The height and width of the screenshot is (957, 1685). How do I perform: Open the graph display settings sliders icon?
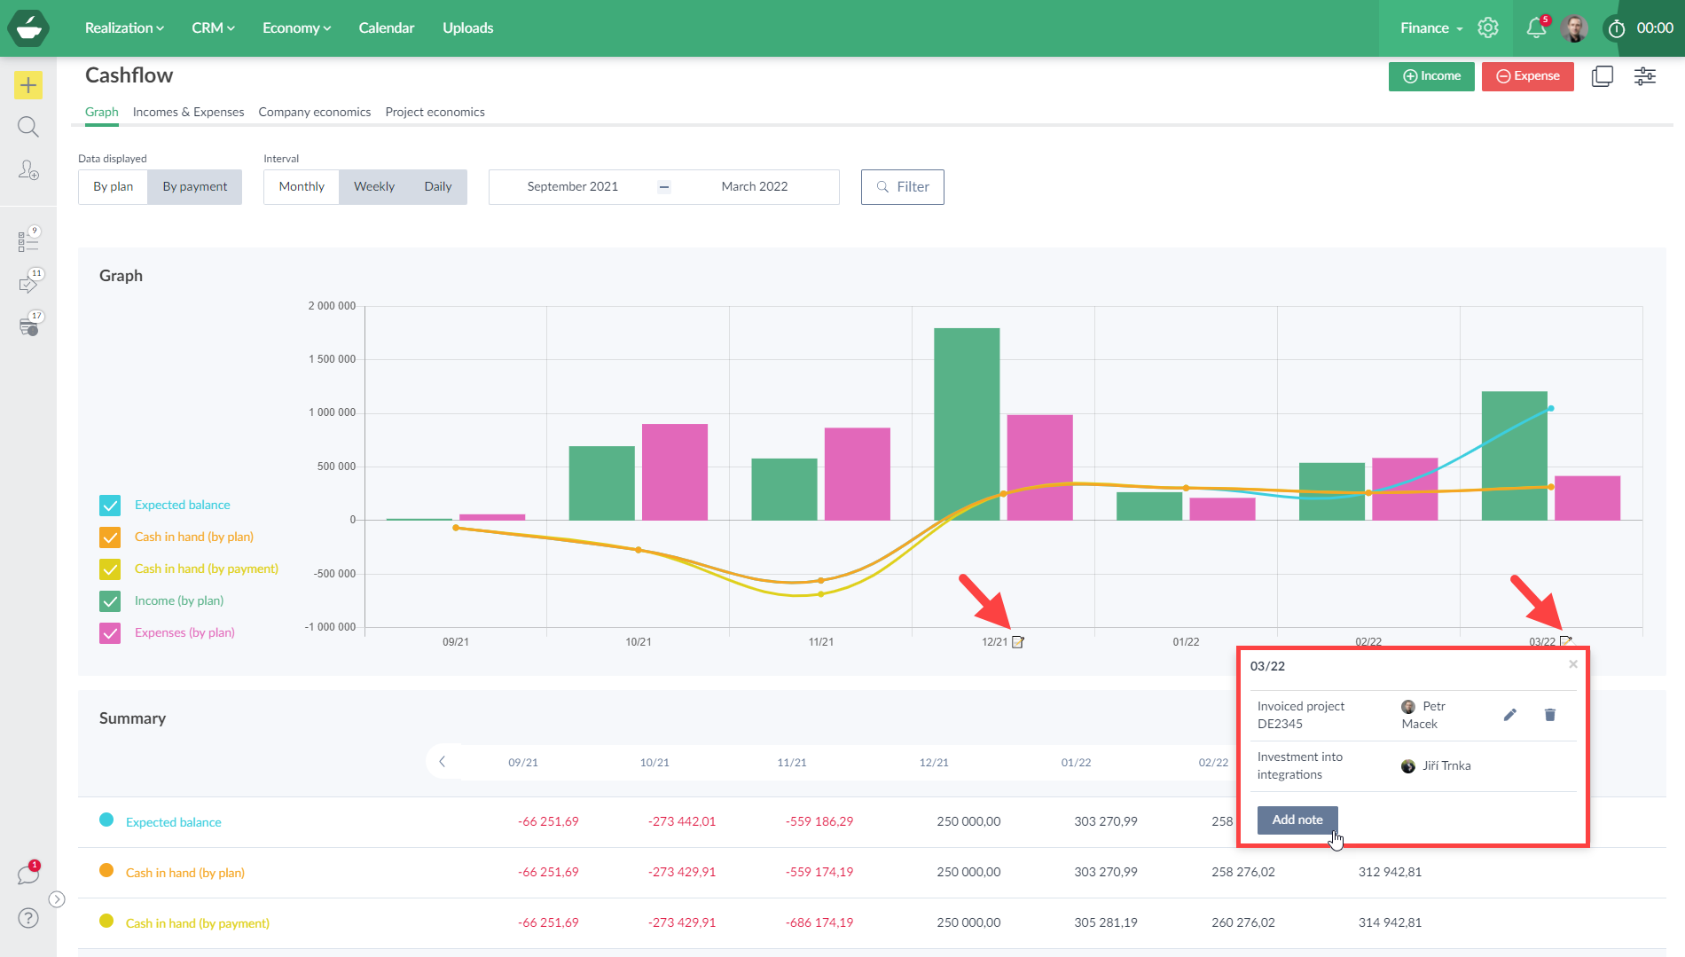(1644, 76)
